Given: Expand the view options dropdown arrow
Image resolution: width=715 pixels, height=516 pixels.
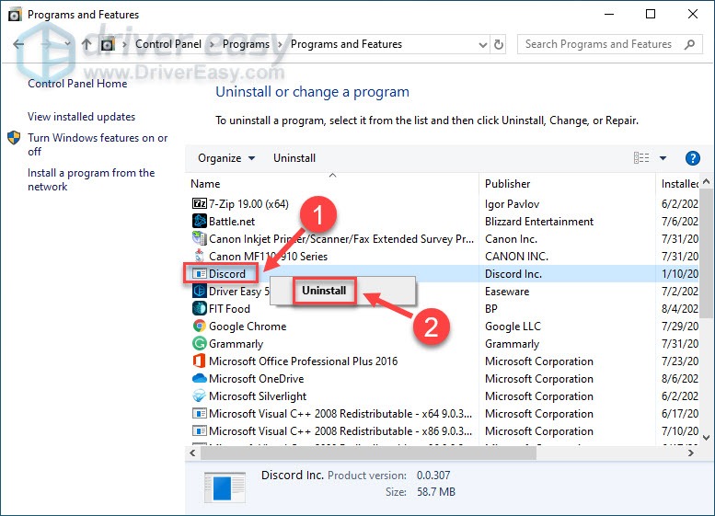Looking at the screenshot, I should 663,158.
